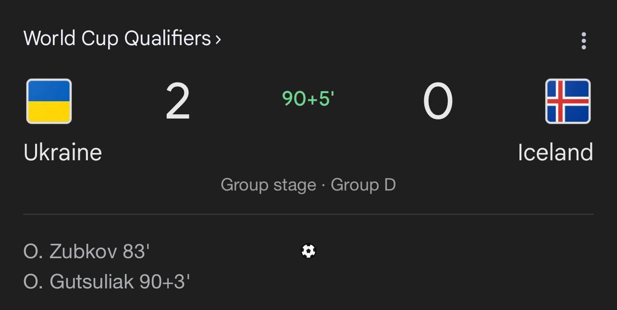617x310 pixels.
Task: Click the red cross on Iceland's flag
Action: click(x=561, y=101)
